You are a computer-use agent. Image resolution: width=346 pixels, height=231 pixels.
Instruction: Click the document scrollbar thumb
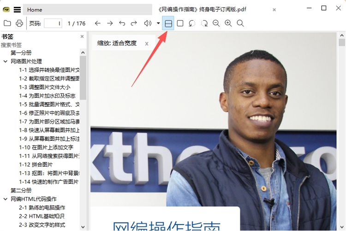pos(342,42)
